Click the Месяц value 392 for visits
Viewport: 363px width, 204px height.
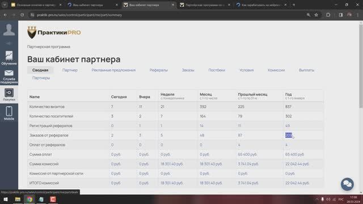[x=203, y=107]
